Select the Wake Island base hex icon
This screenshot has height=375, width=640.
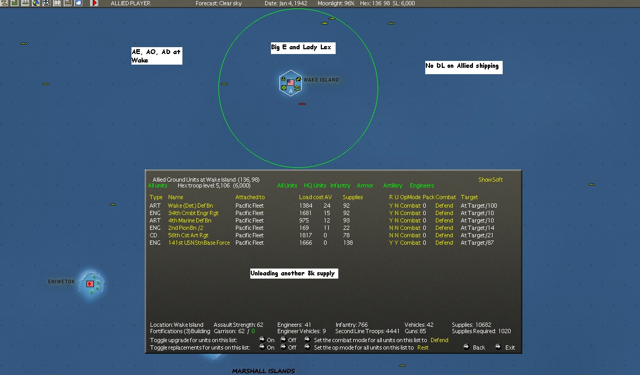click(x=291, y=83)
